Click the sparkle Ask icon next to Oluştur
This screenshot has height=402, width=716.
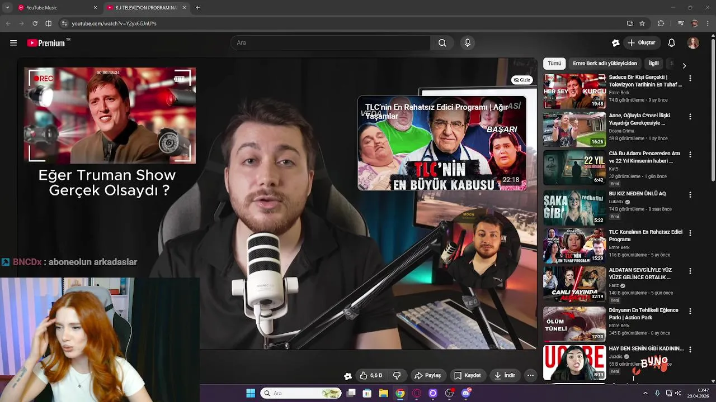pos(616,42)
